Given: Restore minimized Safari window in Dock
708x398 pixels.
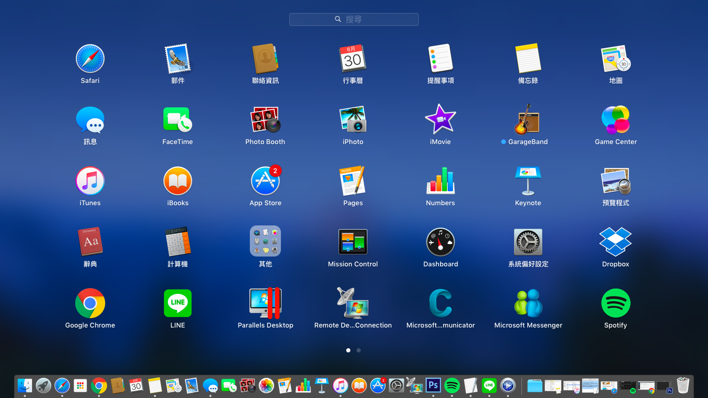Looking at the screenshot, I should (x=609, y=387).
